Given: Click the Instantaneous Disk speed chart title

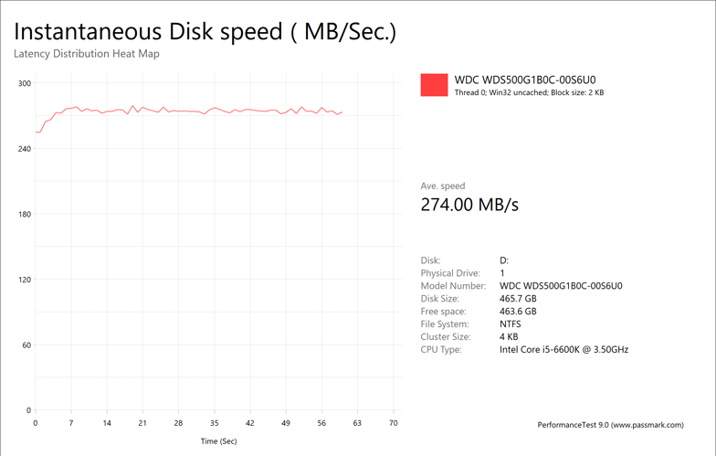Looking at the screenshot, I should (x=205, y=31).
